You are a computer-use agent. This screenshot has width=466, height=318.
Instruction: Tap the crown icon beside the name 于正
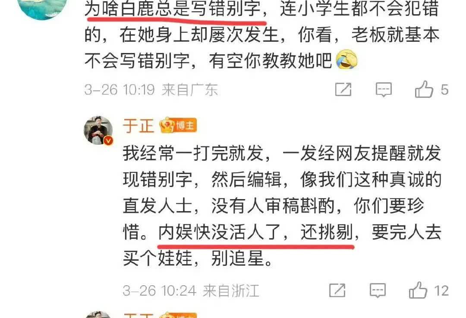[x=167, y=125]
